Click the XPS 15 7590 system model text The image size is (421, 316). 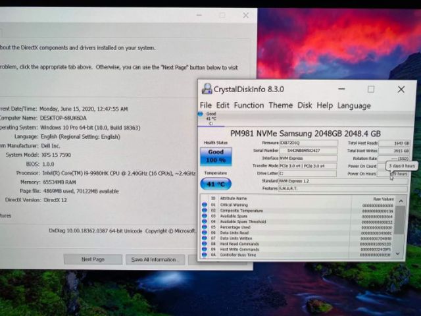pyautogui.click(x=56, y=155)
